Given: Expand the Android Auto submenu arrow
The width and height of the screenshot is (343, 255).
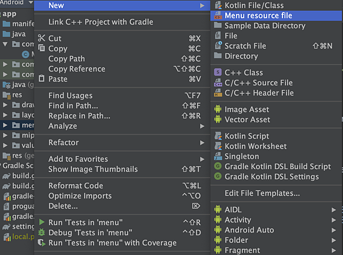Looking at the screenshot, I should click(x=334, y=230).
